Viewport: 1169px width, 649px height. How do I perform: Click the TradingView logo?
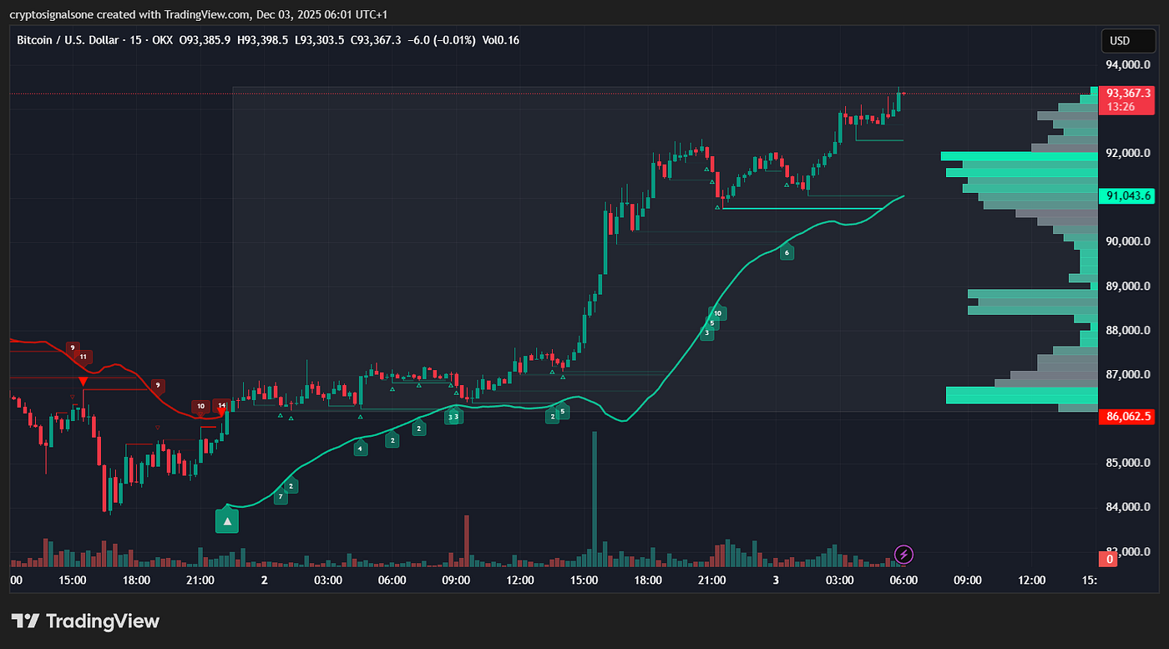pyautogui.click(x=85, y=621)
